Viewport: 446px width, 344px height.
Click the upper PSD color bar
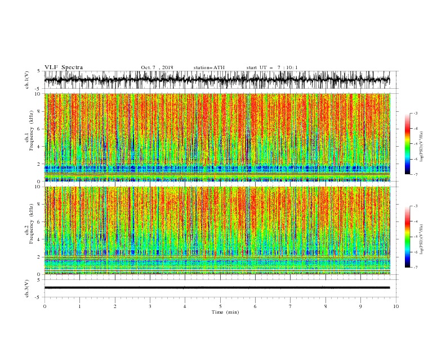point(407,144)
